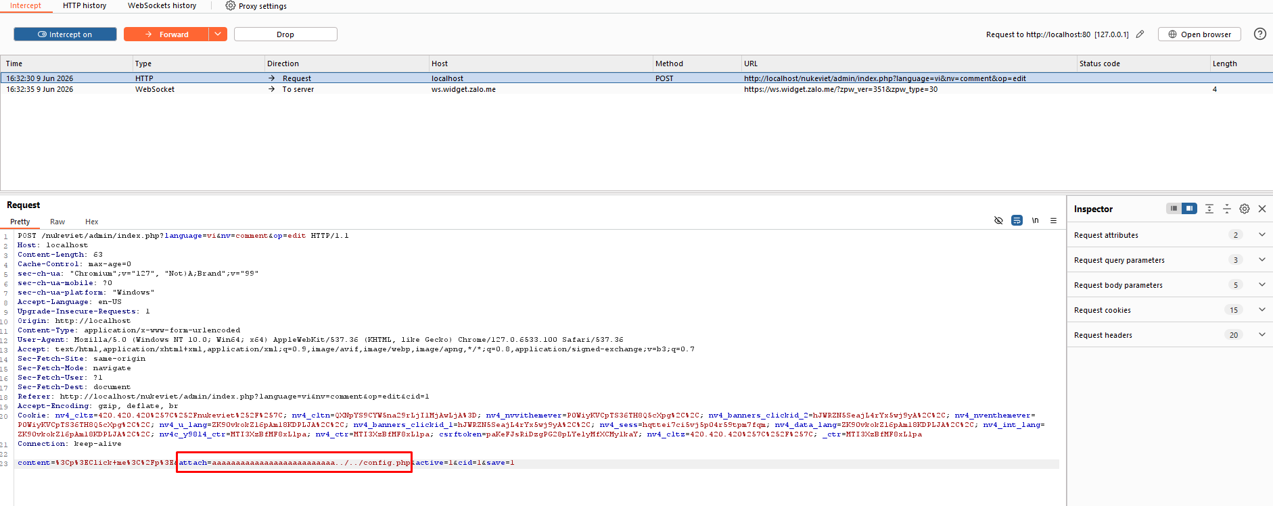Screen dimensions: 1273x506
Task: Close the Inspector panel
Action: [x=1262, y=209]
